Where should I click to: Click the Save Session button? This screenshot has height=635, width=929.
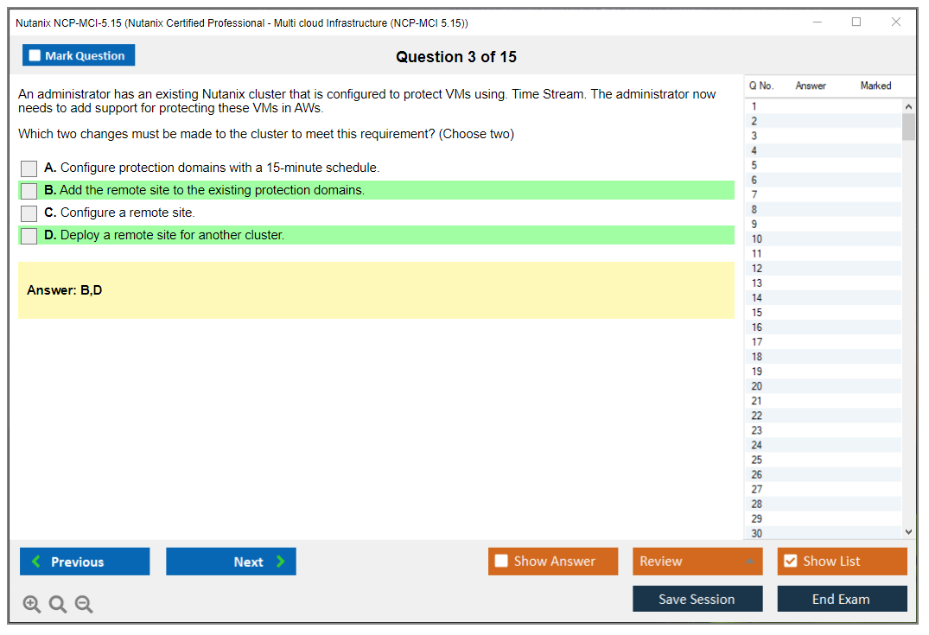(x=697, y=600)
